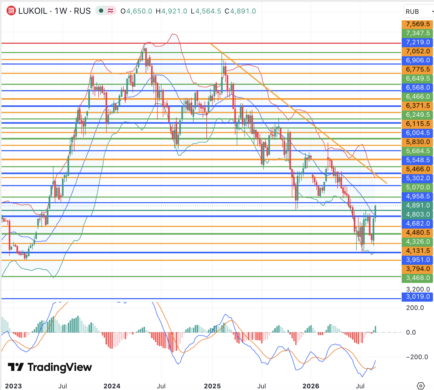Click the 6,249.5 price label
Screen dimensions: 434x390
417,115
